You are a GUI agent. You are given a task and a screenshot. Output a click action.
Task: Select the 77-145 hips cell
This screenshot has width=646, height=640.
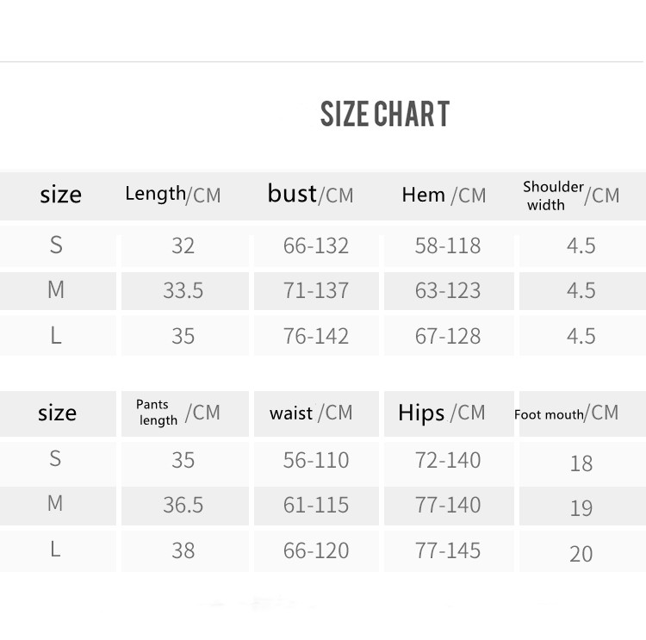pyautogui.click(x=448, y=550)
